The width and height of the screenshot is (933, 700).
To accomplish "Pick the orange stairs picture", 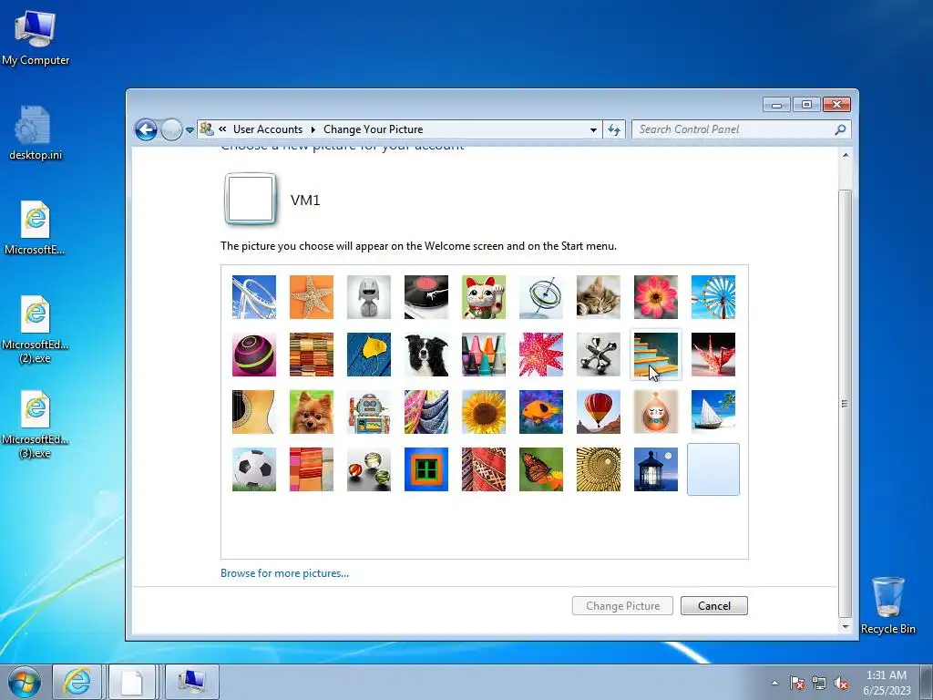I will 656,355.
